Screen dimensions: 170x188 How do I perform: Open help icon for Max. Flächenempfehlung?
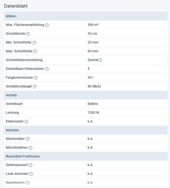point(47,25)
